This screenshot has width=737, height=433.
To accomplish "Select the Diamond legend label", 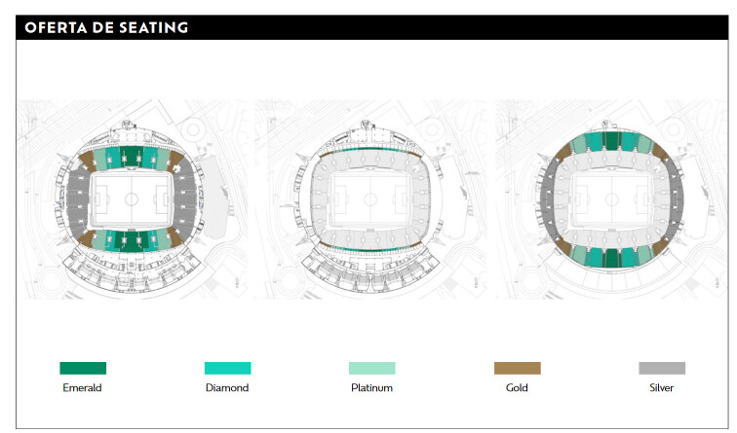I will 227,387.
